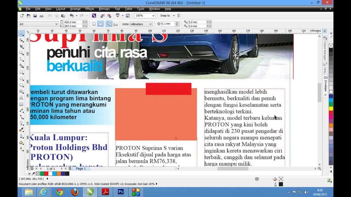Expand the Undo history dropdown arrow
The height and width of the screenshot is (197, 351).
(77, 16)
